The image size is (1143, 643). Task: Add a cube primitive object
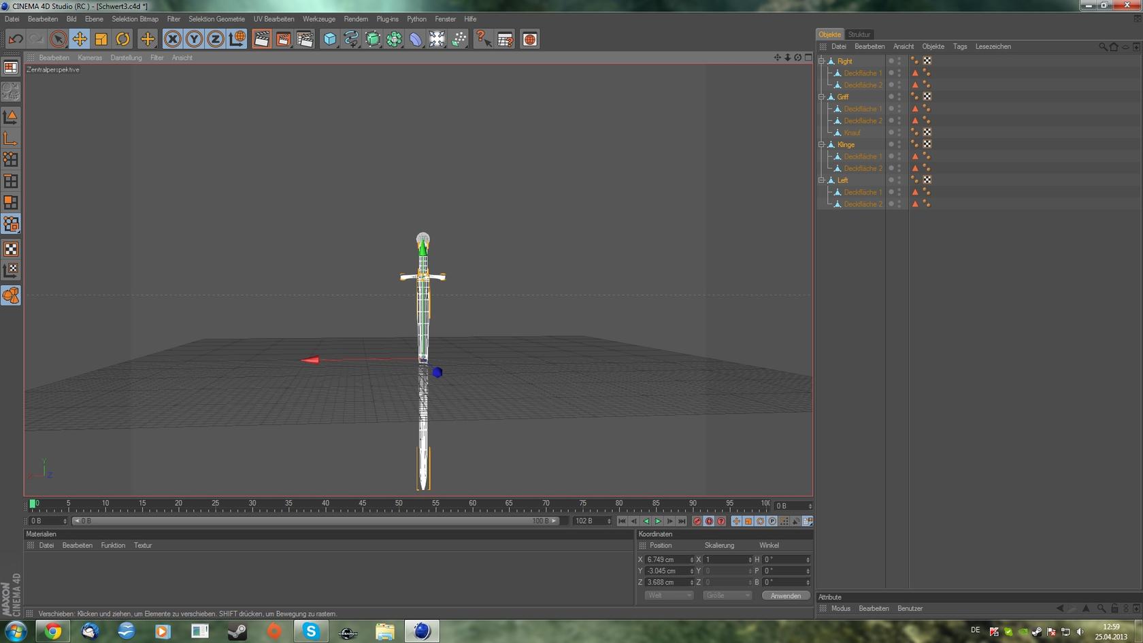pos(330,39)
